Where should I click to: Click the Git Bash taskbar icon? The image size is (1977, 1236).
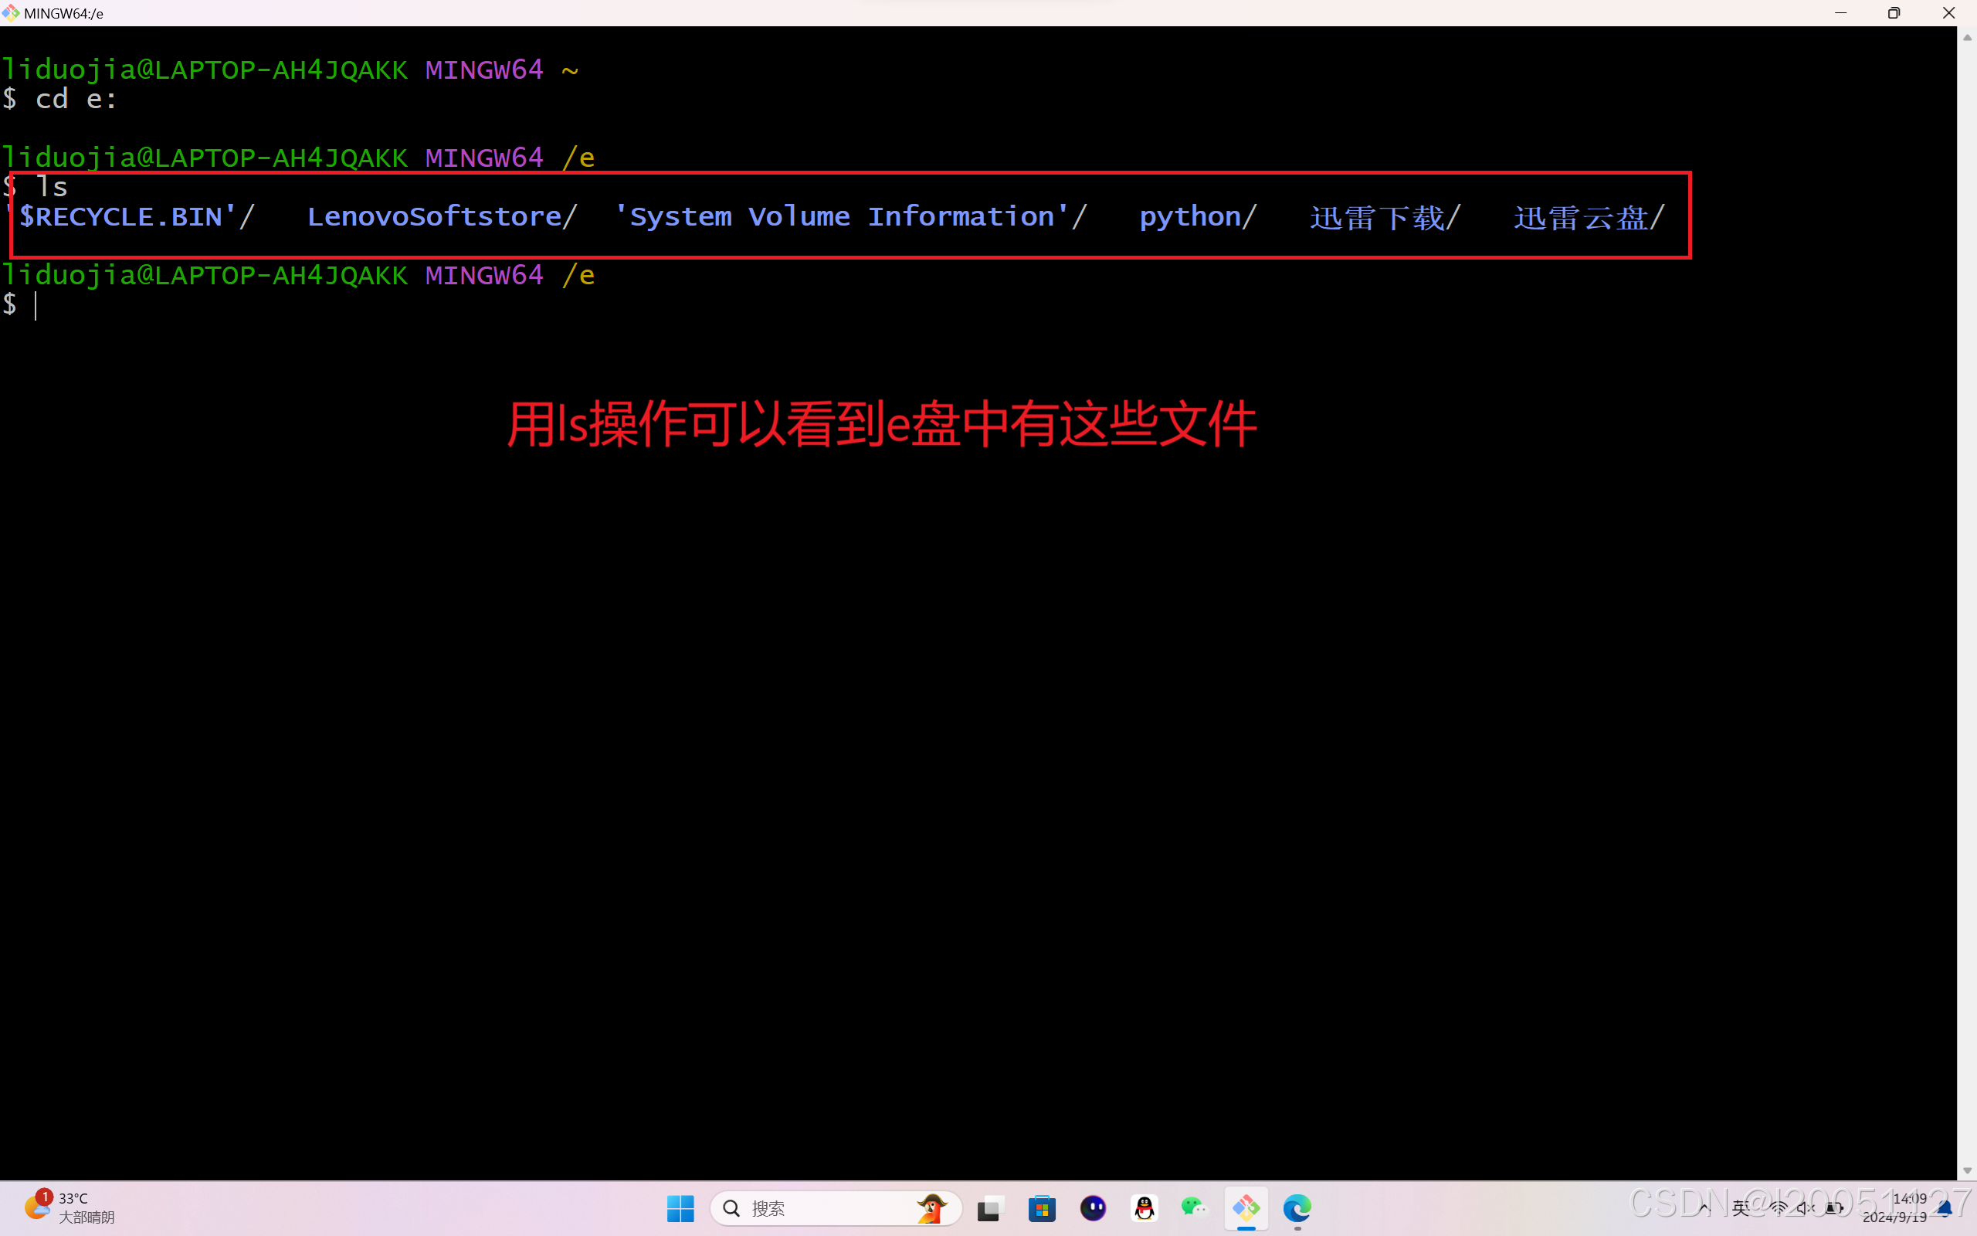(x=1246, y=1207)
